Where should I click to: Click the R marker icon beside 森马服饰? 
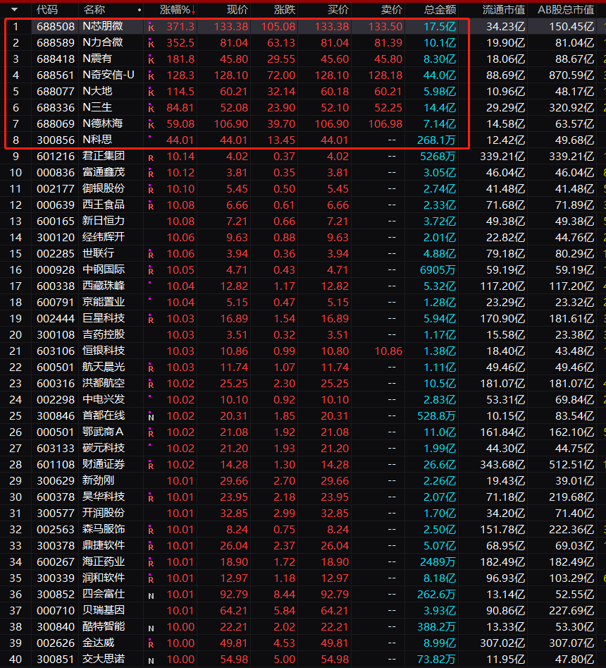tap(151, 531)
